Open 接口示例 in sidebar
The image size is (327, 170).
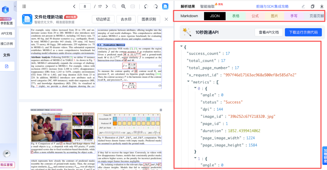coord(7,44)
